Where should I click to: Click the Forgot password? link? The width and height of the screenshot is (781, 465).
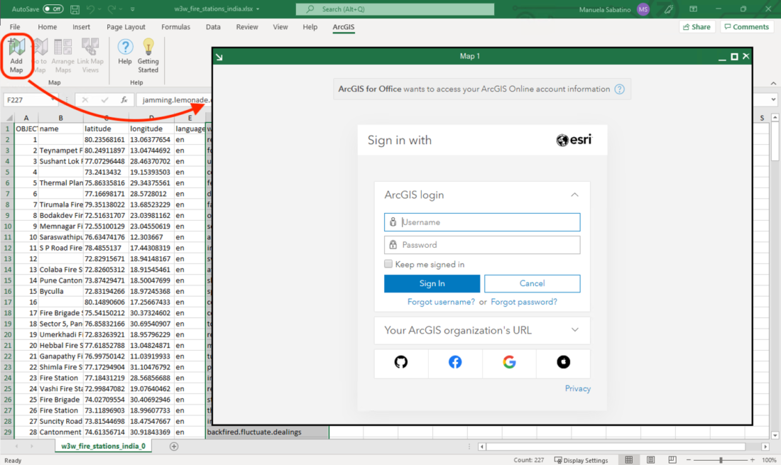(x=524, y=302)
